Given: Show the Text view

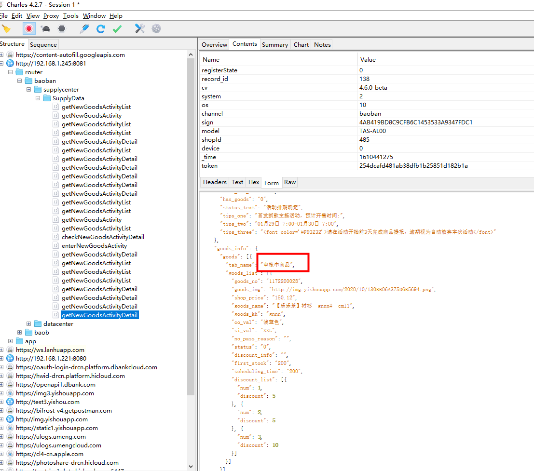Looking at the screenshot, I should (x=237, y=182).
